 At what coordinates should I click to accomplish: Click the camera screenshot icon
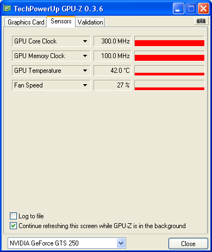tap(201, 21)
